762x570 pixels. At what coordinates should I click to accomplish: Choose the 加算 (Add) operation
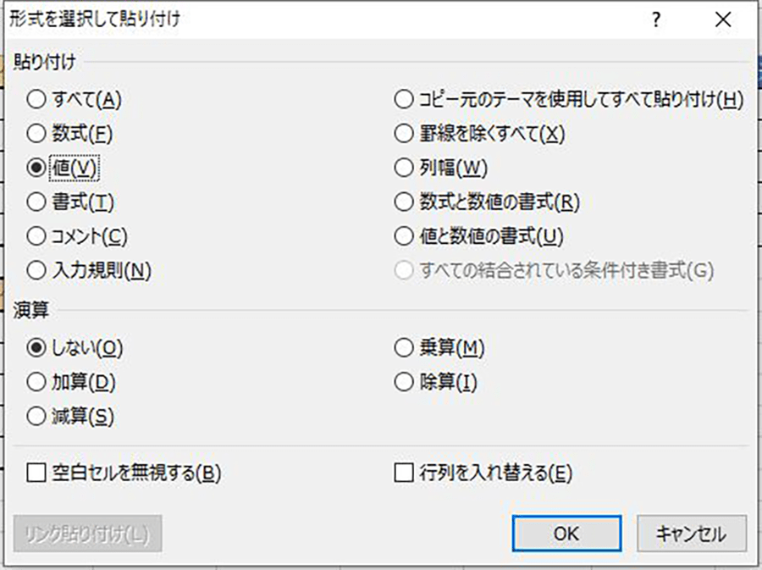pyautogui.click(x=36, y=381)
